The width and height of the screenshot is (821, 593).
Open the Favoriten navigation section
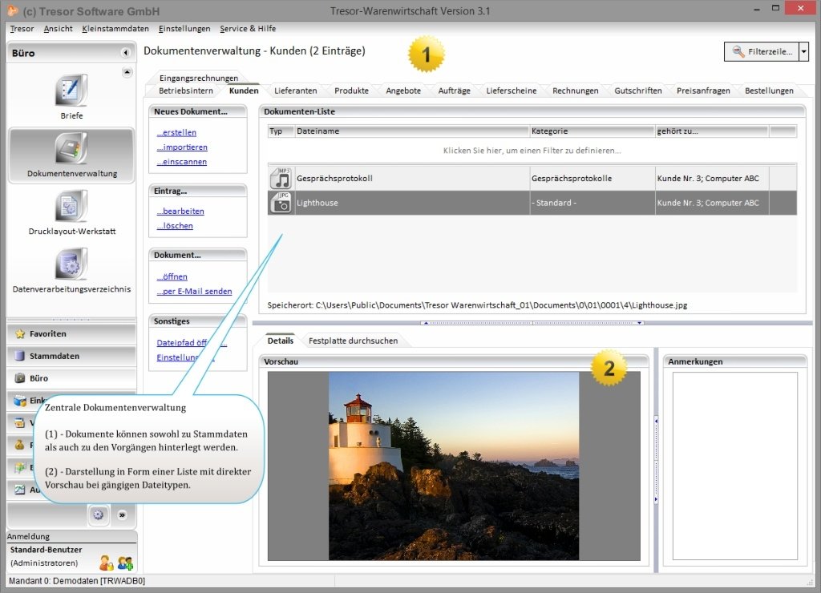[71, 334]
